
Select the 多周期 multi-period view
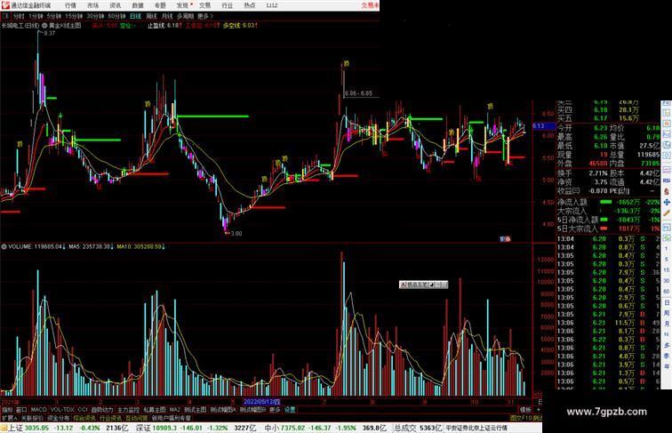(x=186, y=16)
